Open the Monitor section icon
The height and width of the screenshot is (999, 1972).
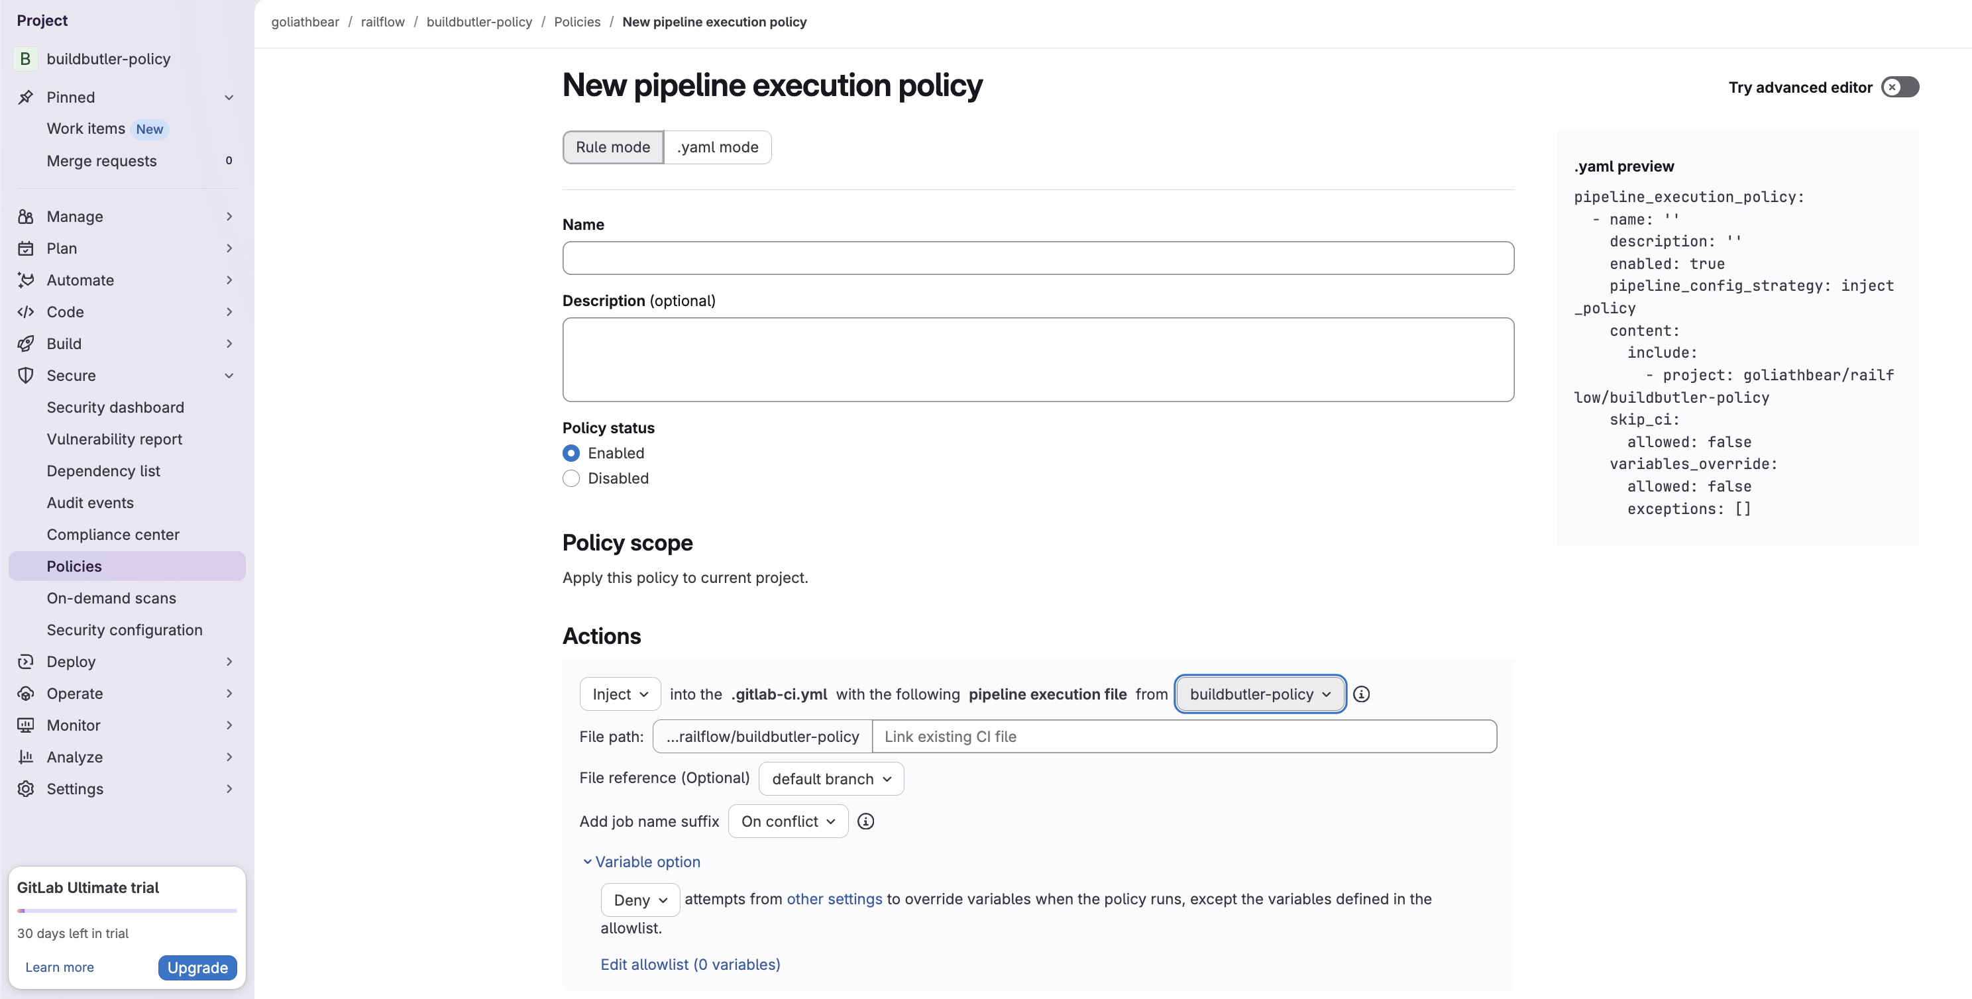[x=25, y=725]
